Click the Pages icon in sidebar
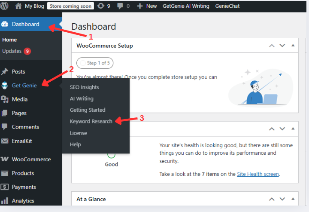 point(4,113)
